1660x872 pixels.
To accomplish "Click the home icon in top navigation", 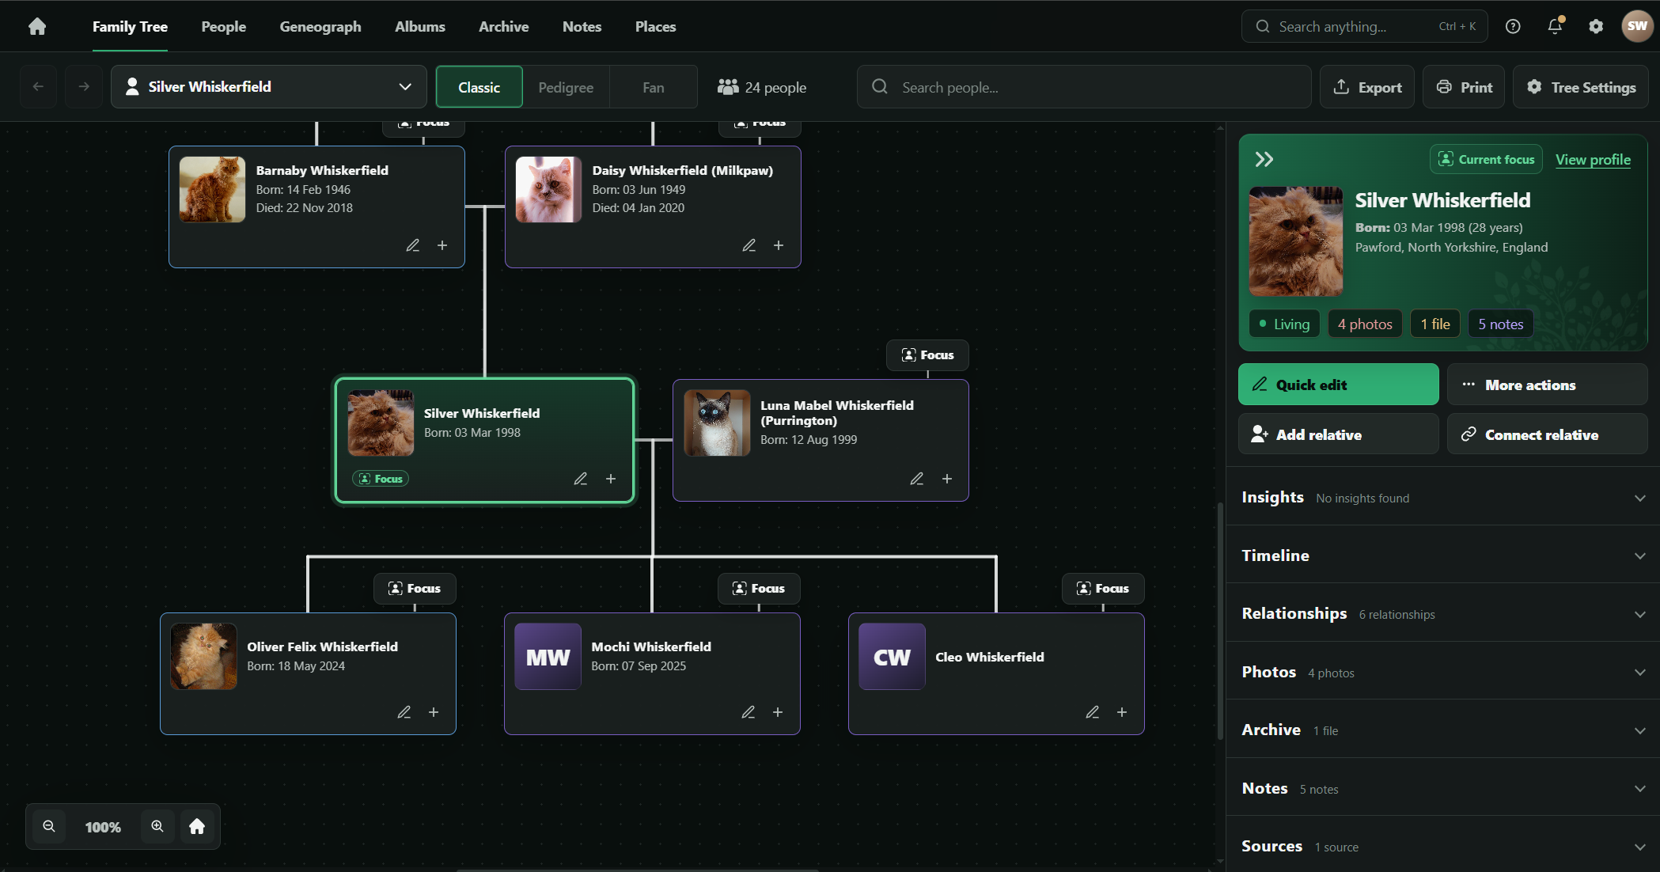I will tap(37, 26).
